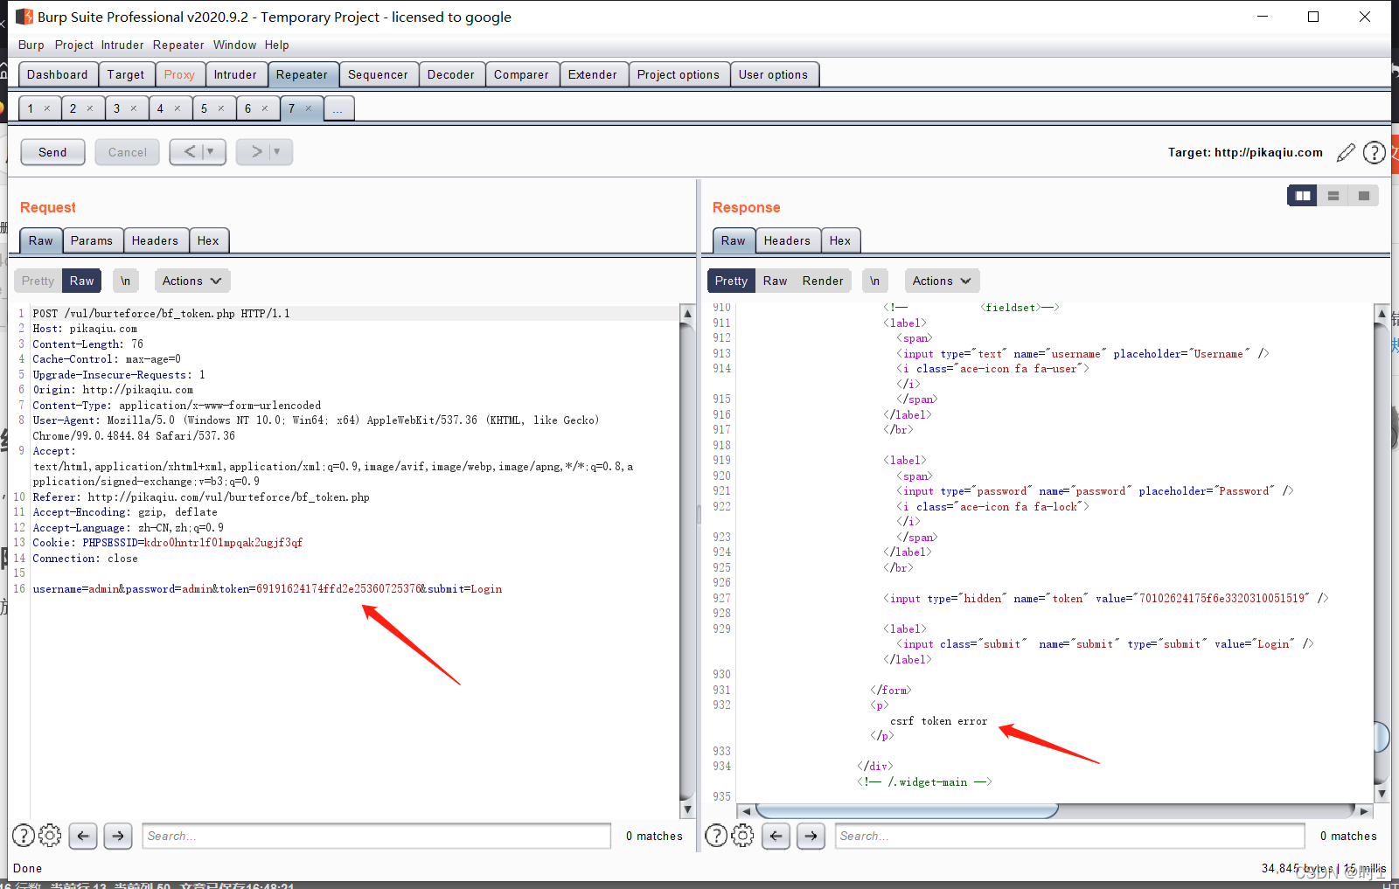The image size is (1399, 889).
Task: Open new Repeater tab with ellipsis
Action: pos(338,108)
